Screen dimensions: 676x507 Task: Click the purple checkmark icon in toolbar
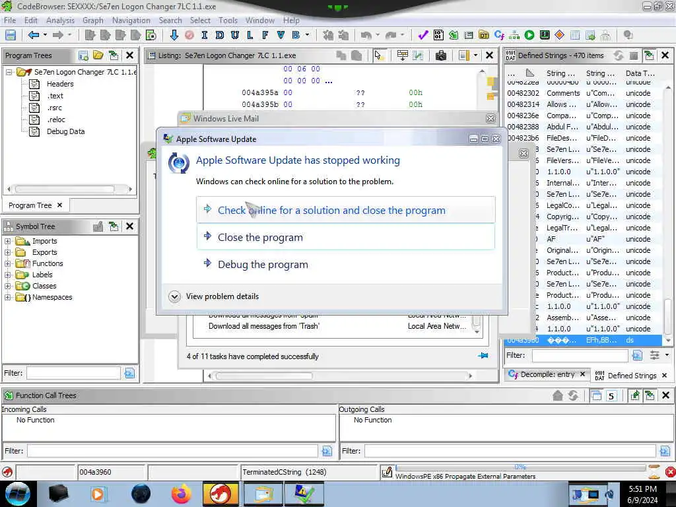(x=422, y=36)
